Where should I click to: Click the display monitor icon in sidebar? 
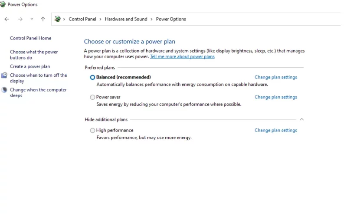click(x=4, y=76)
